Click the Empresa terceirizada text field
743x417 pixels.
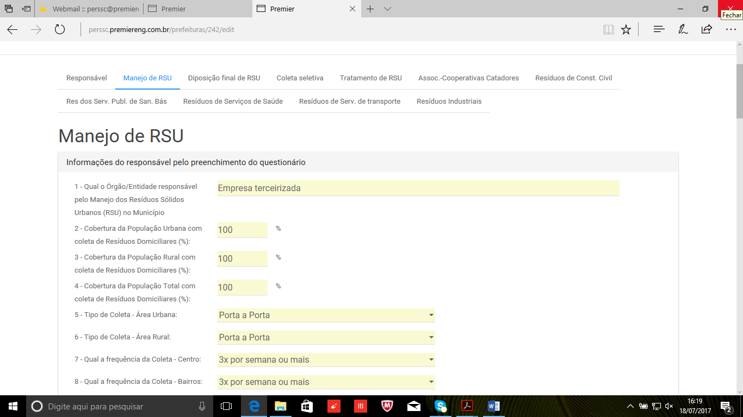click(x=418, y=188)
